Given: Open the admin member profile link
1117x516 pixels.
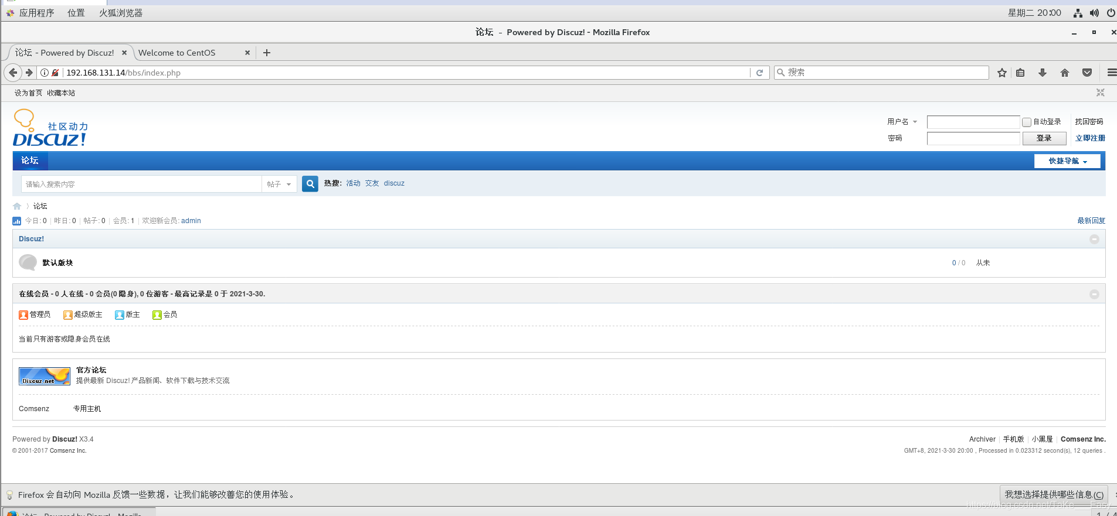Looking at the screenshot, I should pos(191,221).
